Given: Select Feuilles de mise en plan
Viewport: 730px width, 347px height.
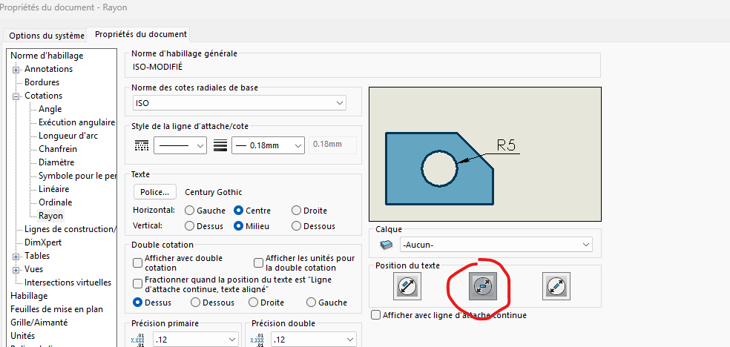Looking at the screenshot, I should coord(57,309).
